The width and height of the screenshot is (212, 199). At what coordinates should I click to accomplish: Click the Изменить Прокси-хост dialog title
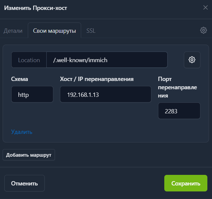[35, 8]
